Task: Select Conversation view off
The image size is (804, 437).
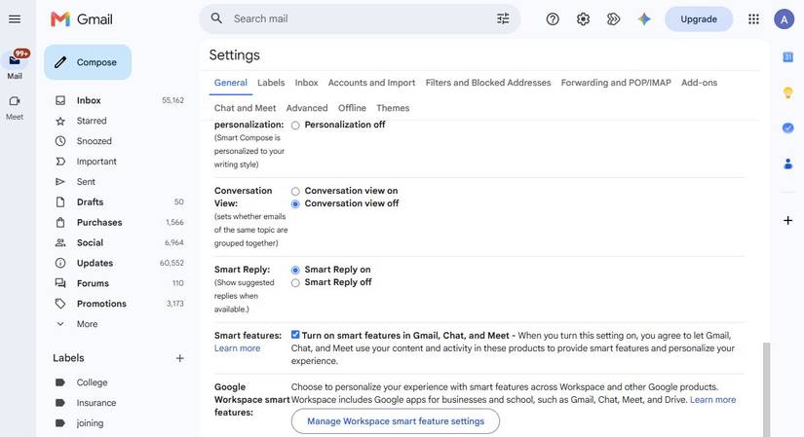Action: 295,203
